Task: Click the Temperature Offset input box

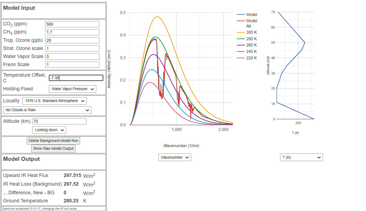Action: tap(76, 78)
